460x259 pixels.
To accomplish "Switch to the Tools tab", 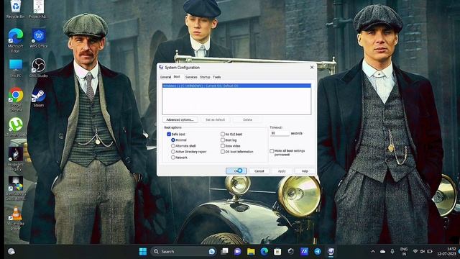I will click(x=217, y=77).
